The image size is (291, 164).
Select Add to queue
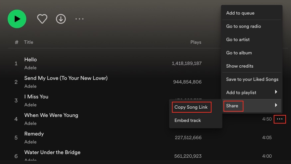(240, 13)
